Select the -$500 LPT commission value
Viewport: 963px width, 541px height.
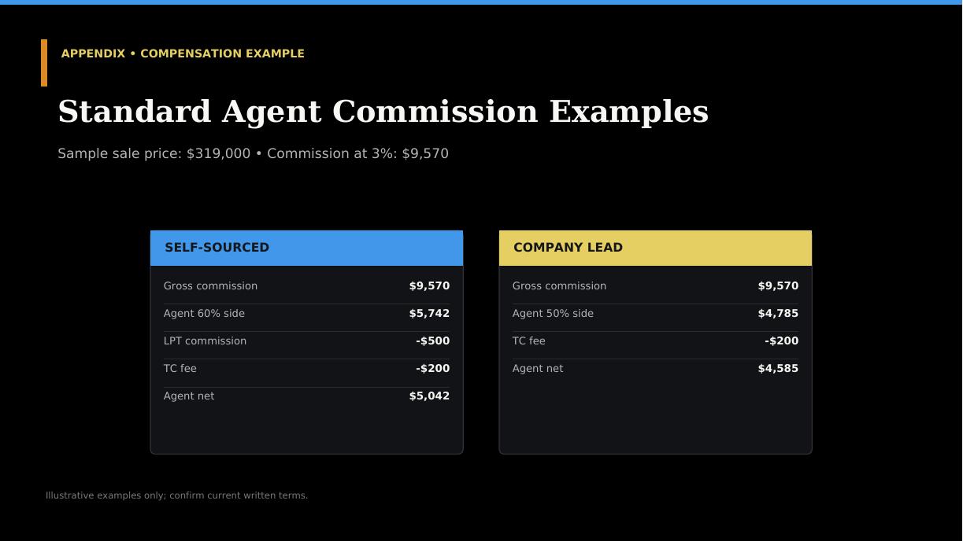[432, 341]
